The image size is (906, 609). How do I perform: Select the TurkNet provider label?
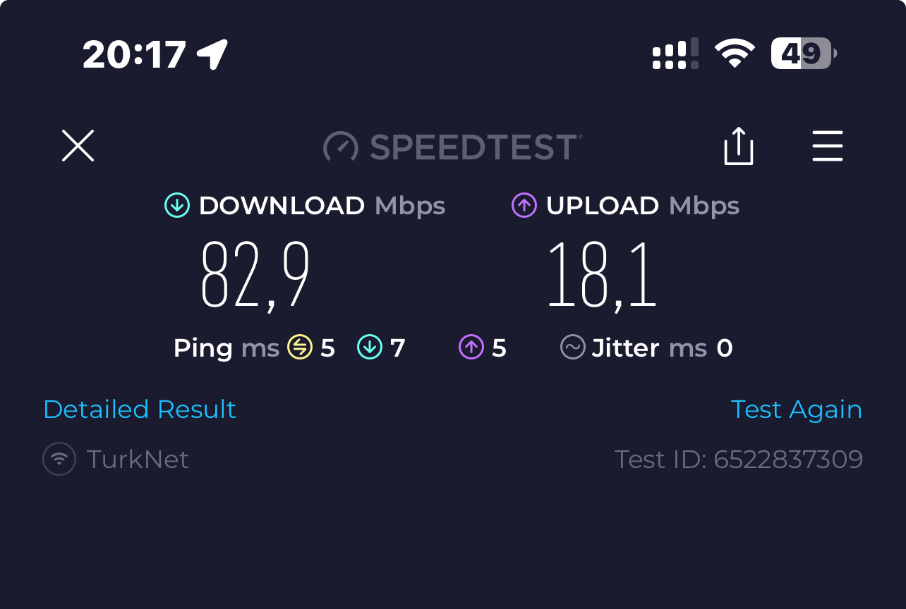coord(138,459)
